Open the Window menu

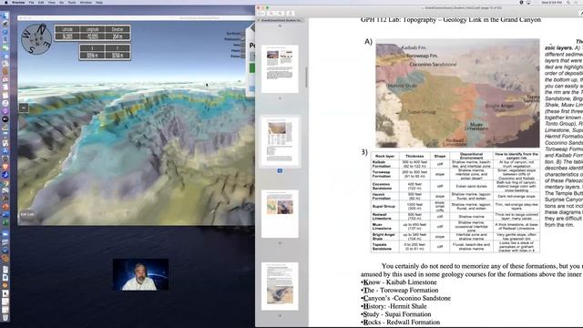[x=86, y=2]
